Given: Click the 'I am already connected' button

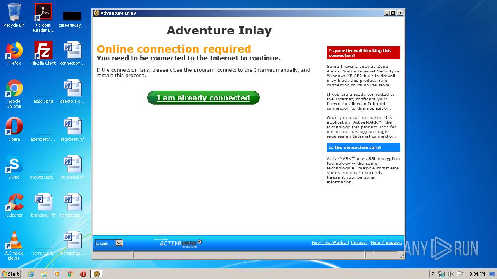Looking at the screenshot, I should pyautogui.click(x=203, y=98).
